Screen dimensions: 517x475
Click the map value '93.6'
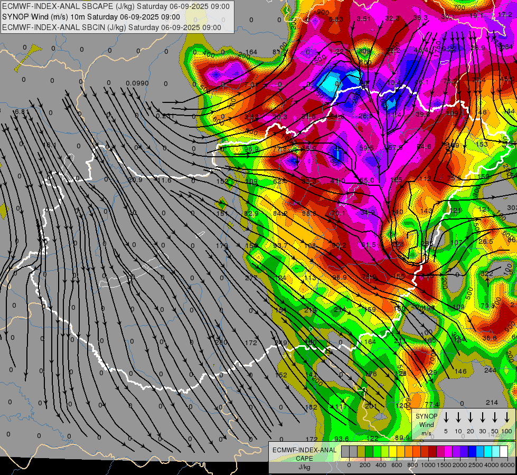click(x=342, y=439)
